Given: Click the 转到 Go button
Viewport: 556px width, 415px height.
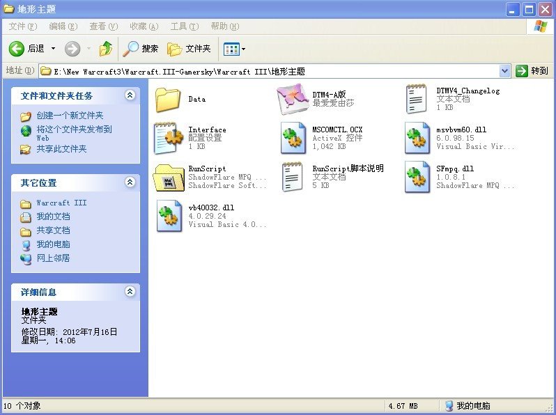Looking at the screenshot, I should click(x=532, y=71).
